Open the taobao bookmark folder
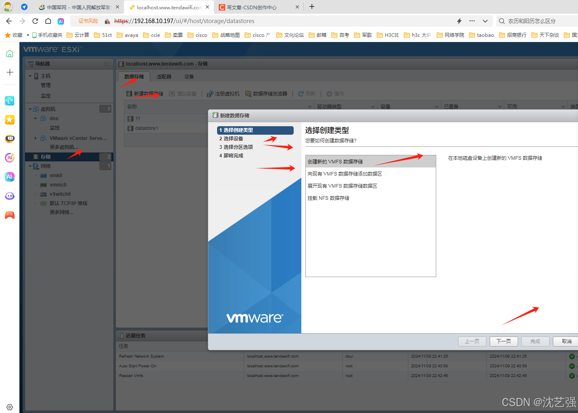 click(x=482, y=35)
